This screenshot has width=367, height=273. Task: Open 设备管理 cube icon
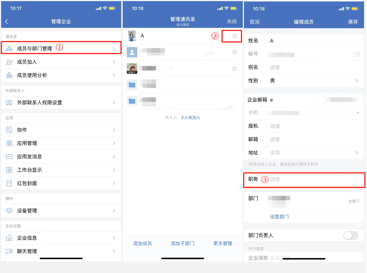[9, 210]
